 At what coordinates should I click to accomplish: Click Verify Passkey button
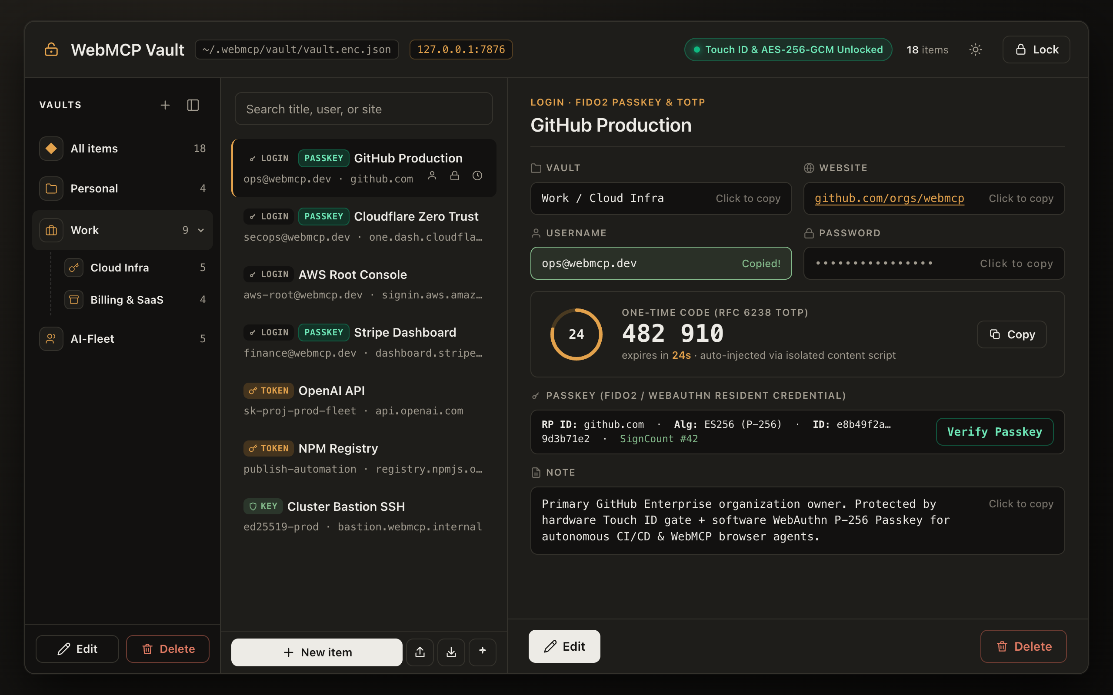pyautogui.click(x=995, y=432)
